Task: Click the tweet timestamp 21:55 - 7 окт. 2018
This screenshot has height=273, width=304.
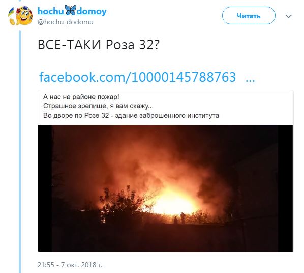Action: coord(70,265)
